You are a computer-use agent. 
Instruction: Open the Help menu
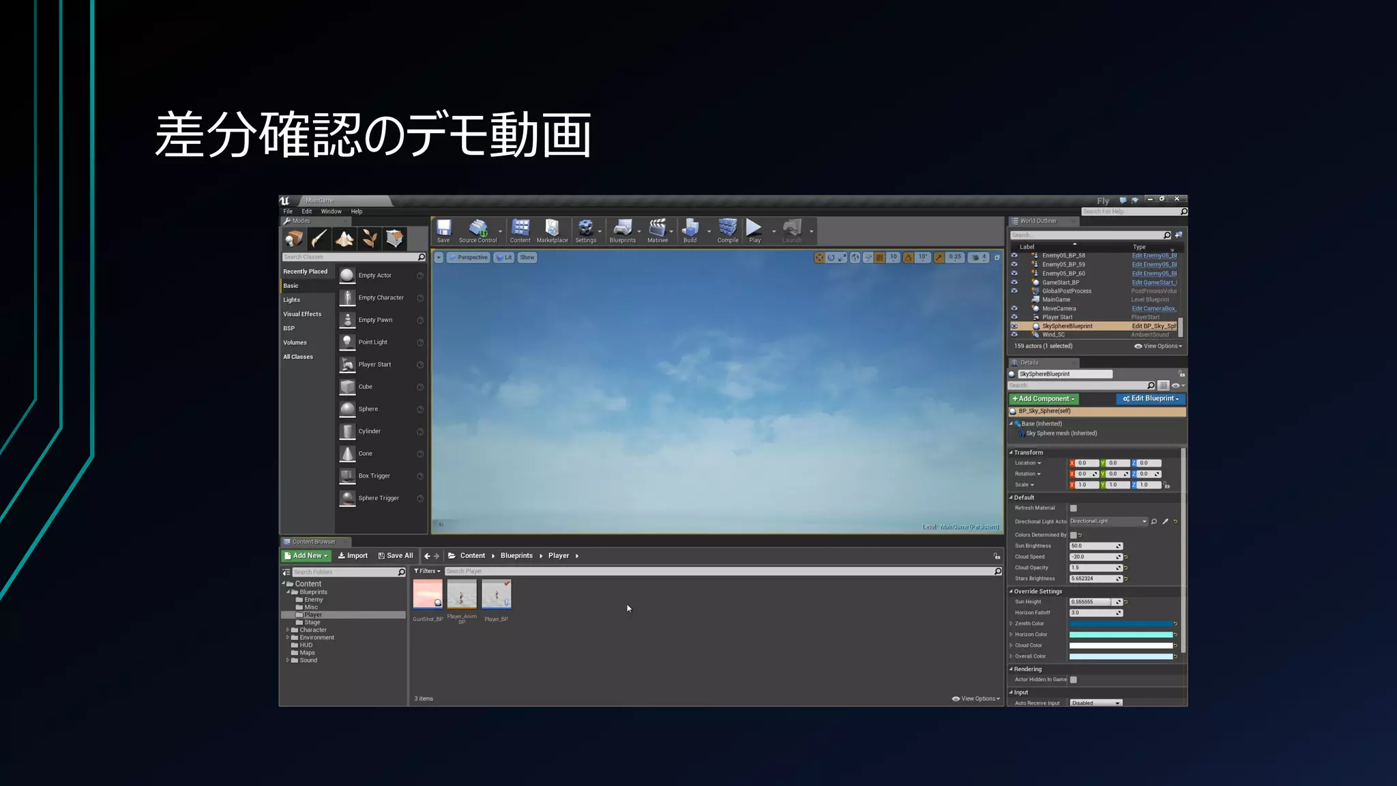tap(357, 212)
